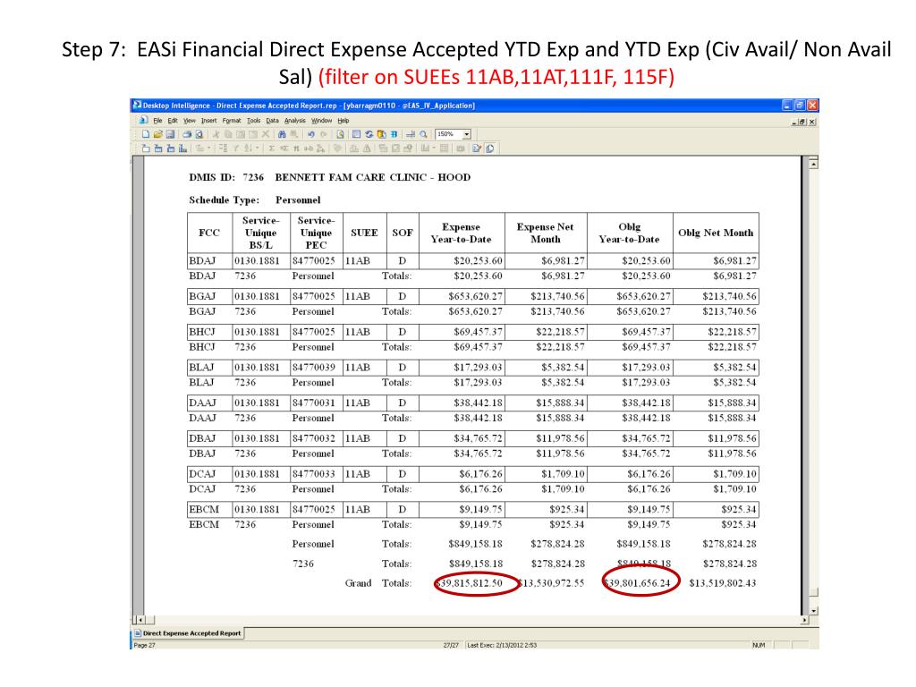Click the Find binoculars icon

[282, 134]
